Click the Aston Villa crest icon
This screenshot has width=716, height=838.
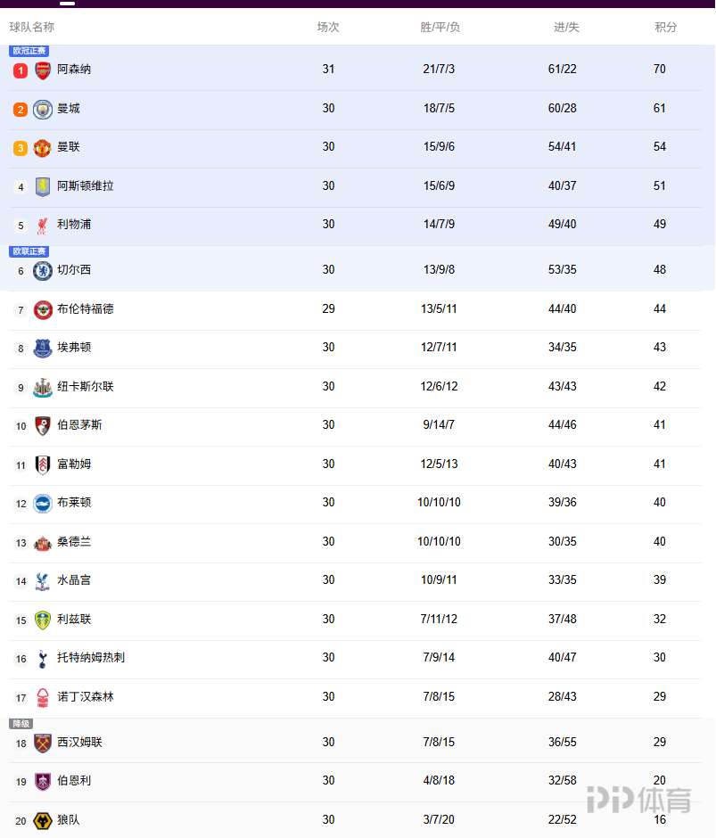coord(43,187)
